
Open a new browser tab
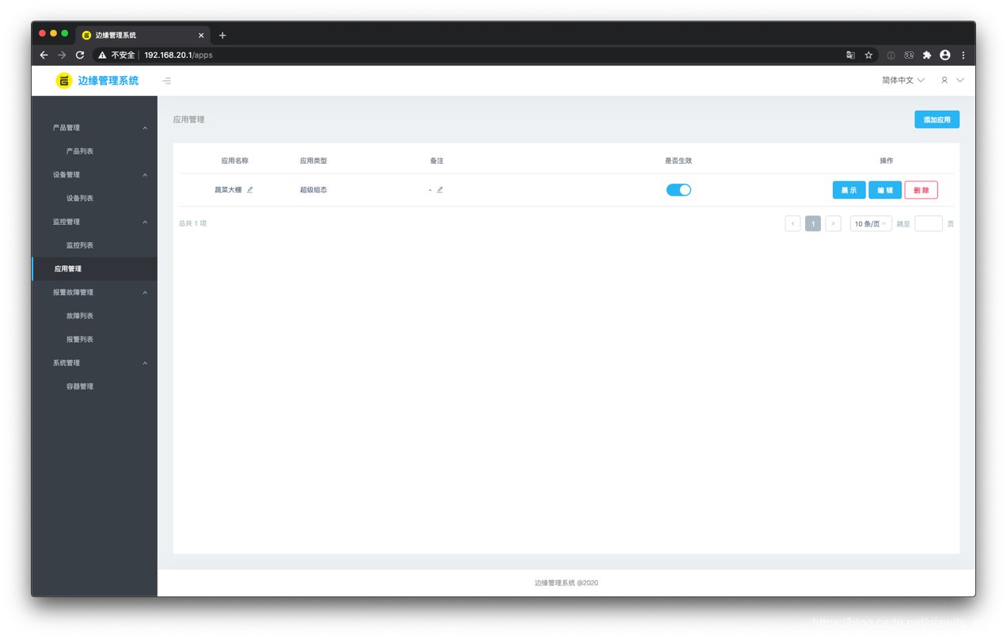click(x=222, y=35)
